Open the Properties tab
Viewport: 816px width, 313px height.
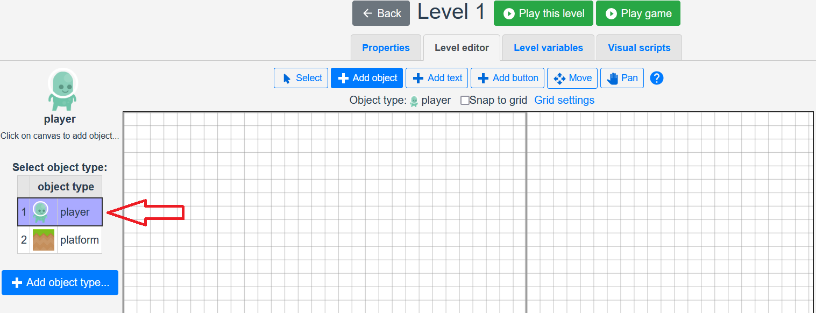pyautogui.click(x=386, y=48)
